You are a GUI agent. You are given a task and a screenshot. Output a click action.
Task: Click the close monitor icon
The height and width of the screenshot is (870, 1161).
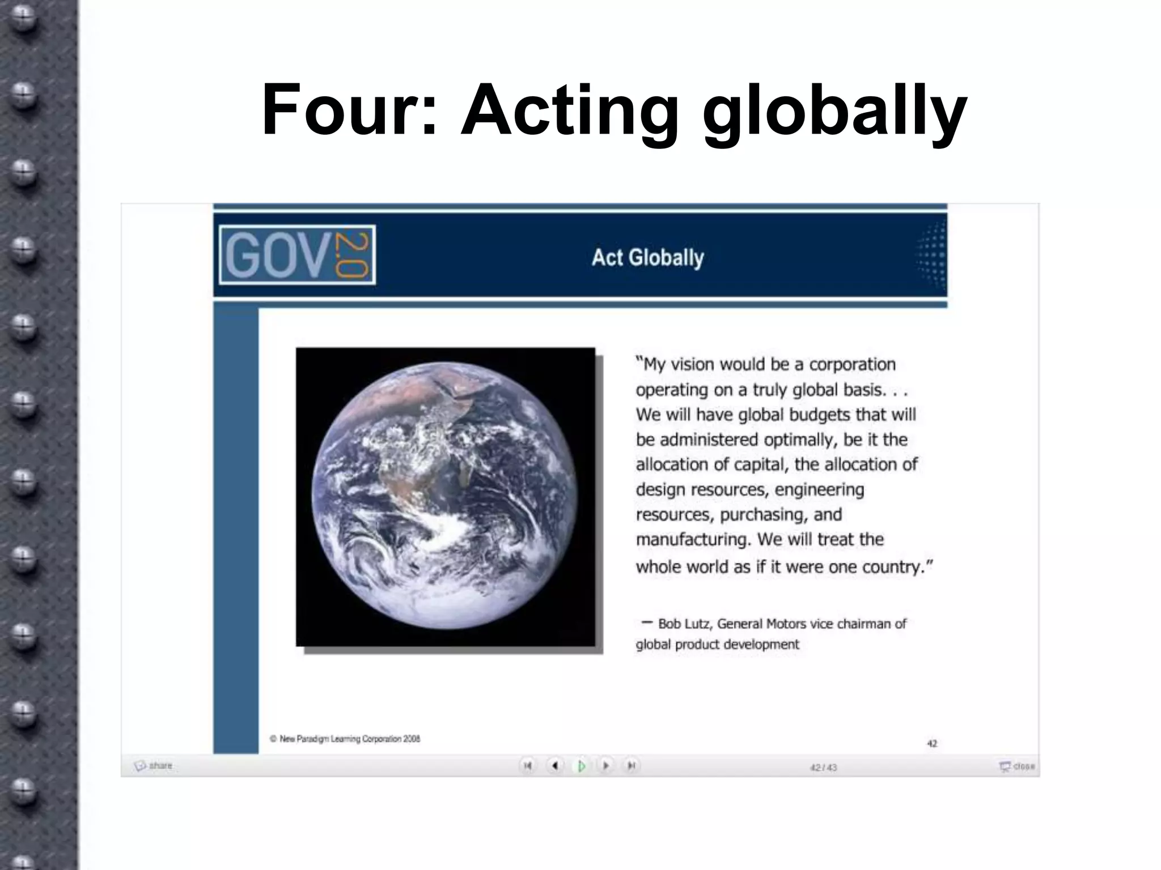point(1005,766)
